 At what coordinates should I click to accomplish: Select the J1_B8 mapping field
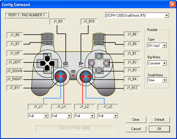point(132,44)
